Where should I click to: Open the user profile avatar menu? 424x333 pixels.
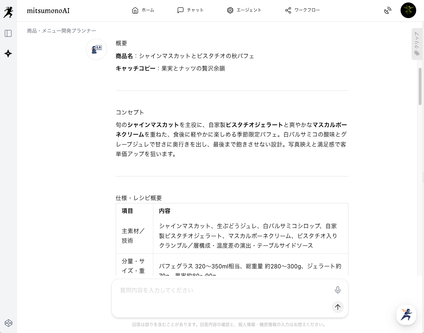click(x=408, y=10)
